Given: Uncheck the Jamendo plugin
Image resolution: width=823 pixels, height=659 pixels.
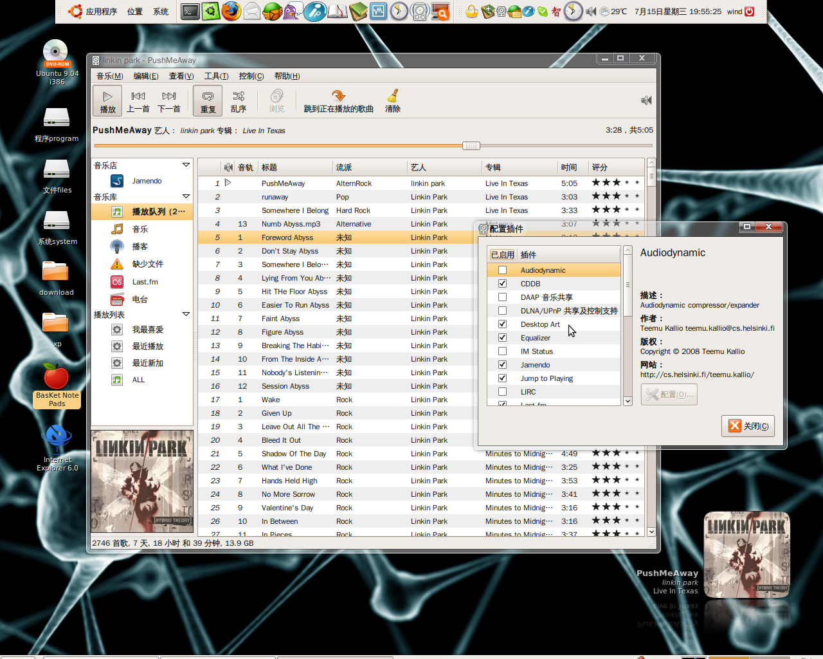Looking at the screenshot, I should click(502, 365).
